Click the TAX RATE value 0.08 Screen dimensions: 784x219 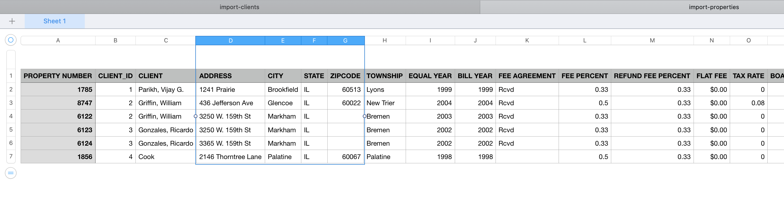[748, 103]
